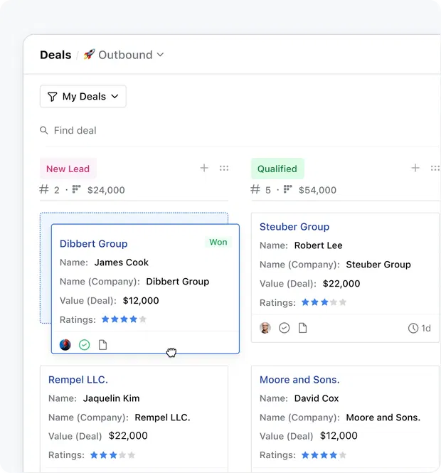The width and height of the screenshot is (441, 473).
Task: Set Rempel LLC. rating to fifth star
Action: [132, 455]
